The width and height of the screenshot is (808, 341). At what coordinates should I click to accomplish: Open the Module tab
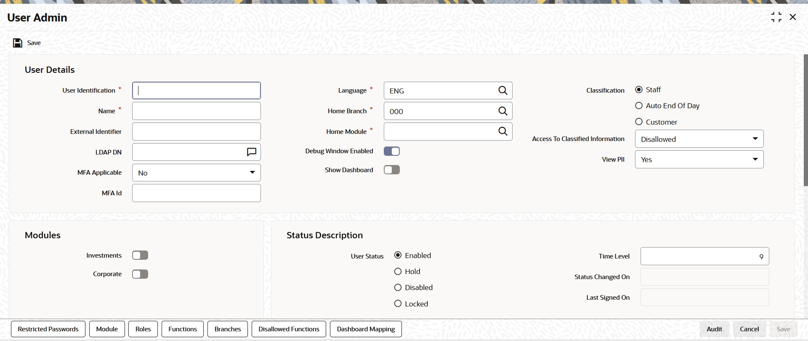tap(107, 329)
